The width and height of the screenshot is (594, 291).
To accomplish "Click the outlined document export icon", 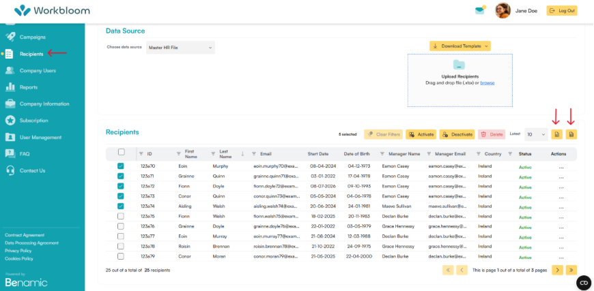I will (556, 134).
